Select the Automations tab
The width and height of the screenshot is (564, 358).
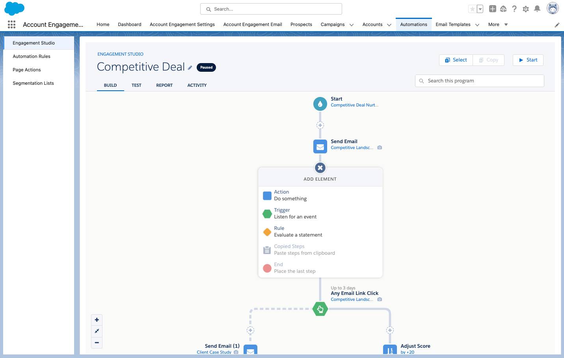coord(413,24)
